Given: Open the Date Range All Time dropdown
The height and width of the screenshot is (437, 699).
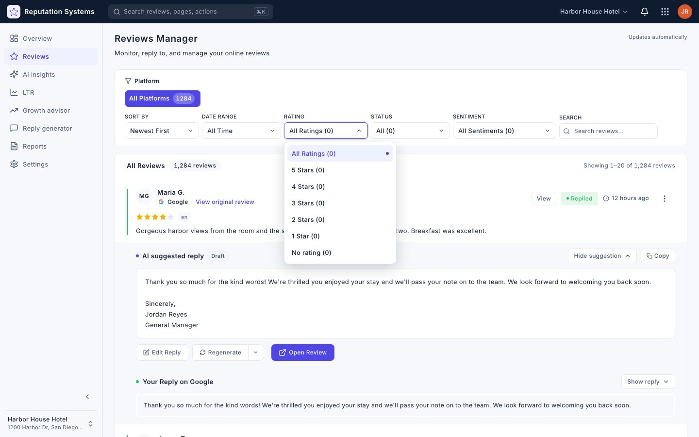Looking at the screenshot, I should 241,131.
